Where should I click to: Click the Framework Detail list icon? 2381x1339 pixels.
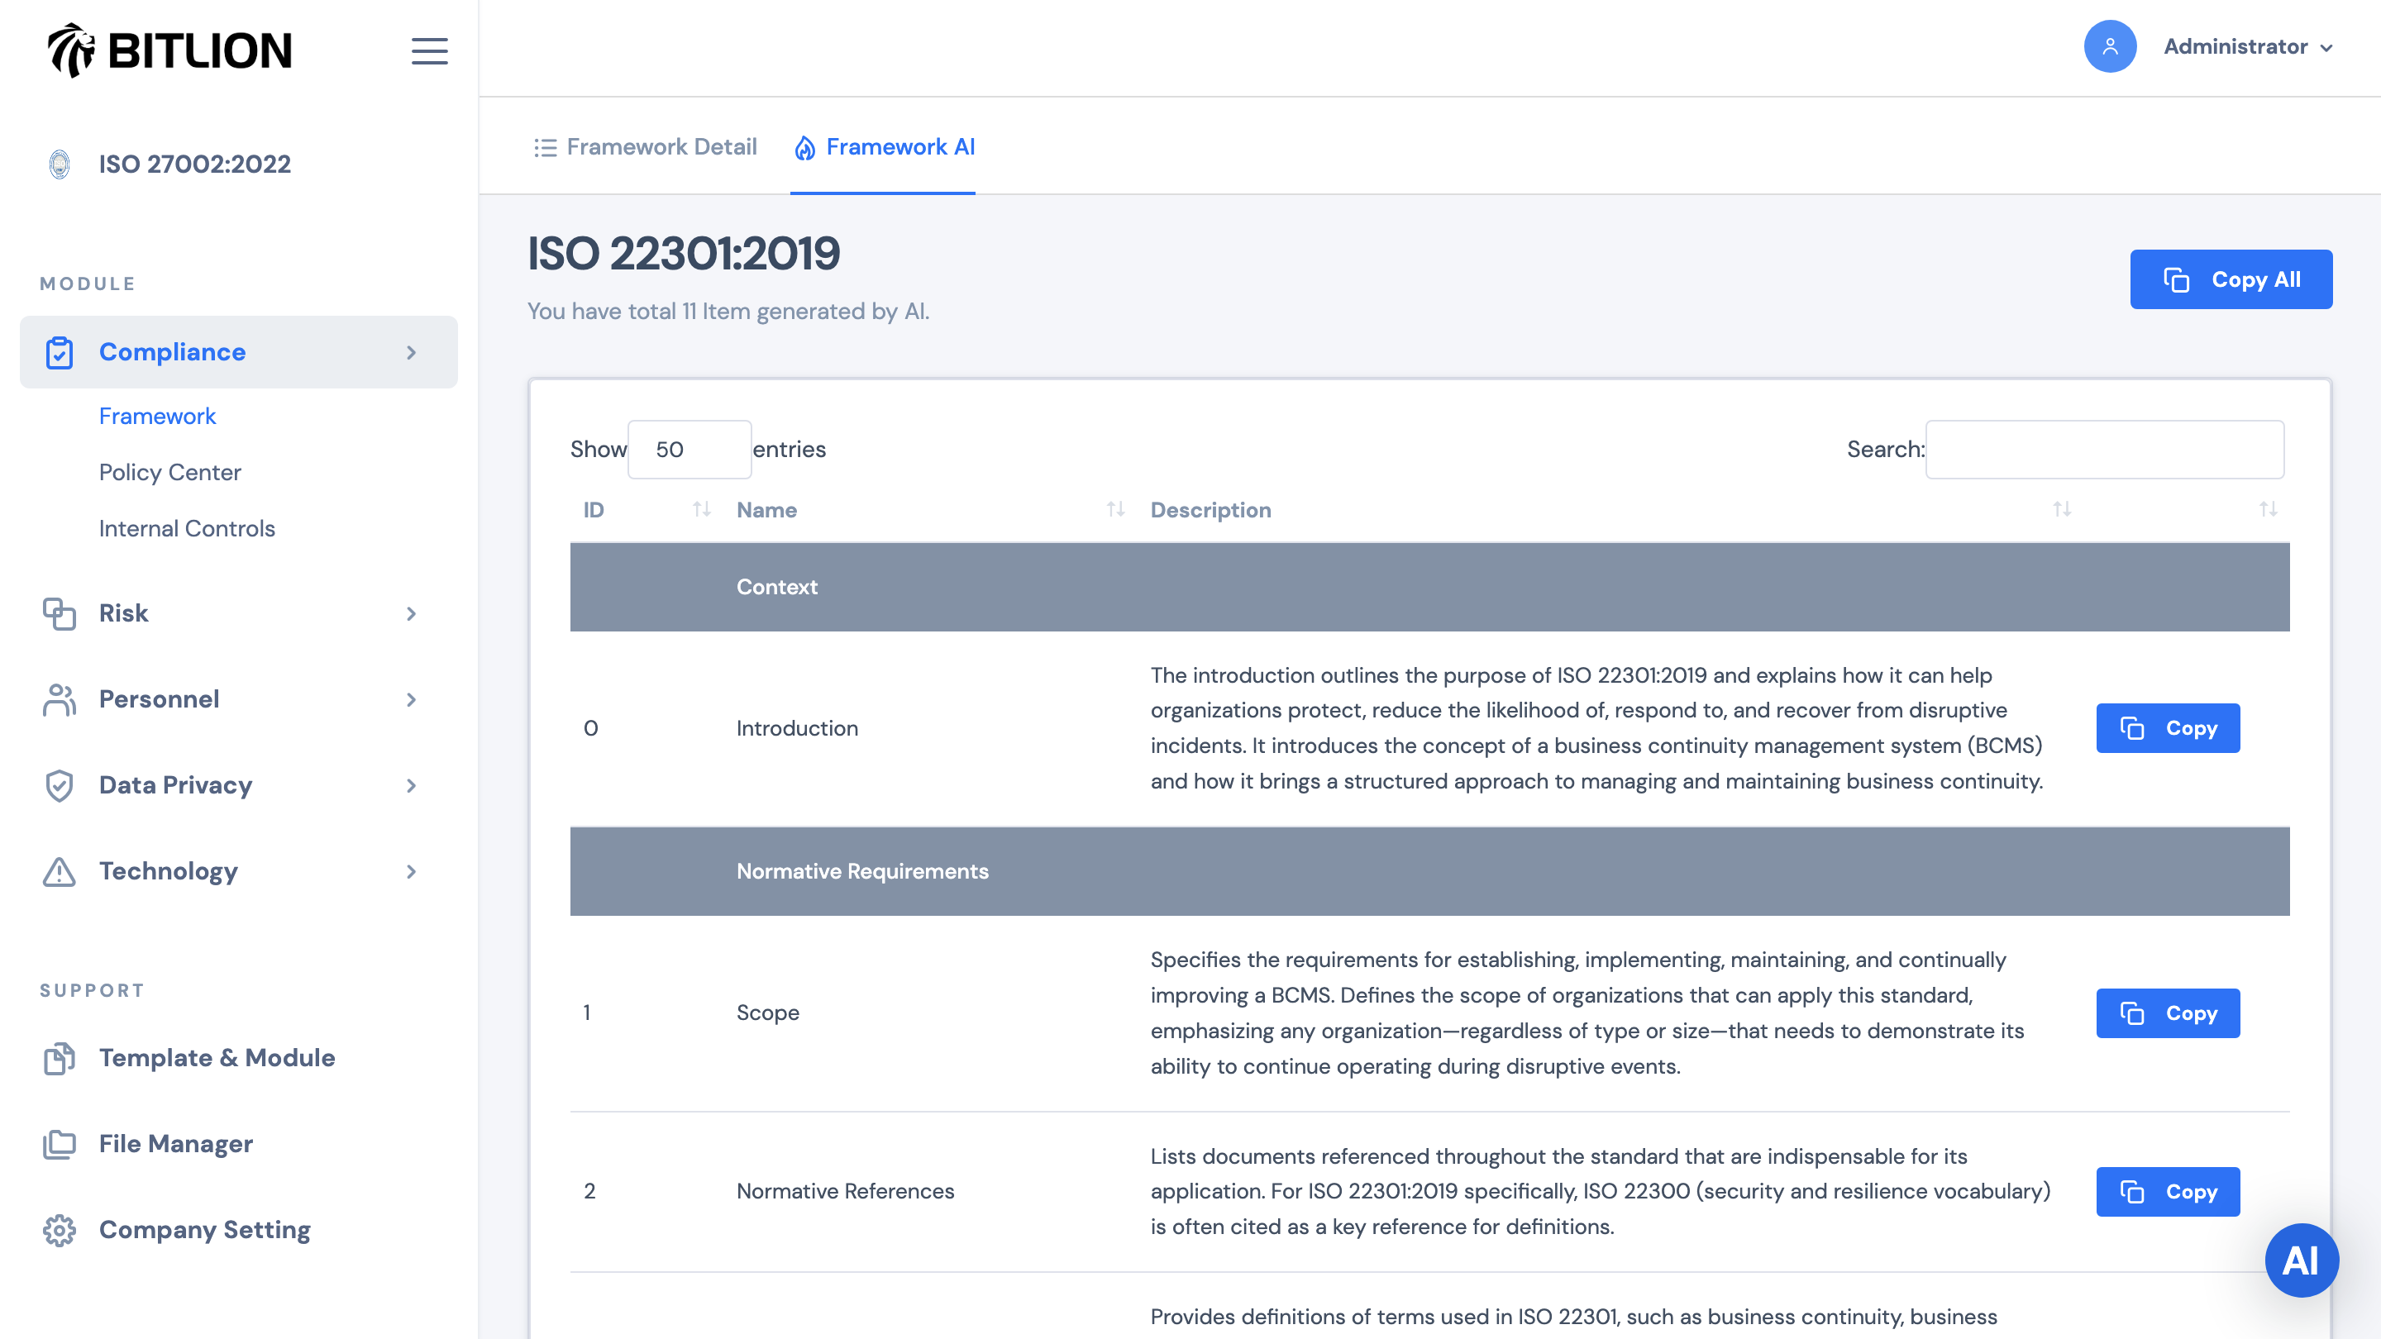546,148
